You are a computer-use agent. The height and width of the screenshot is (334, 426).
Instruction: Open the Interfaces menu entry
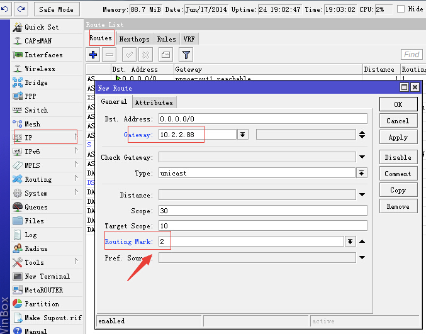tap(47, 55)
